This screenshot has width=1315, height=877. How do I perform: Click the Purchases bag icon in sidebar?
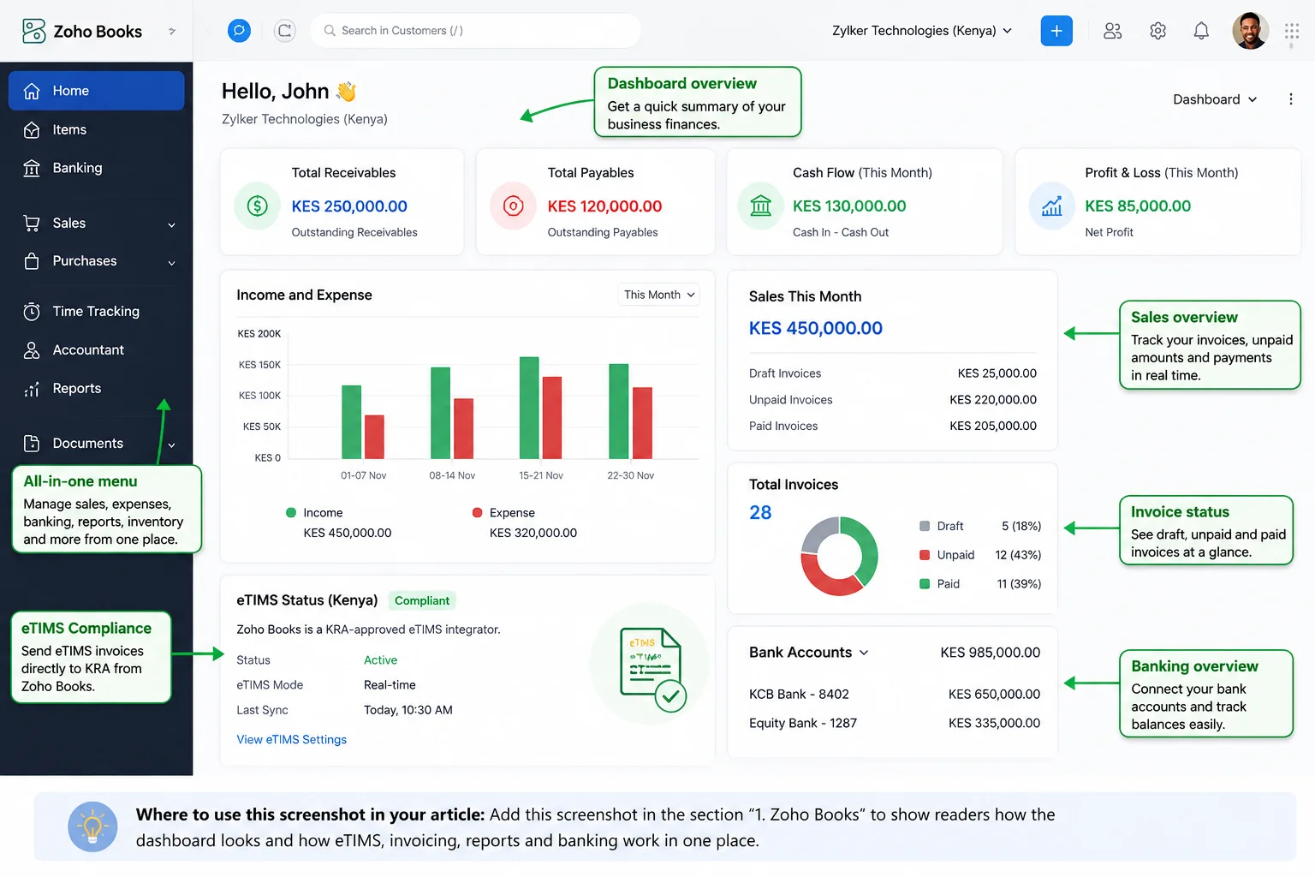[x=32, y=261]
